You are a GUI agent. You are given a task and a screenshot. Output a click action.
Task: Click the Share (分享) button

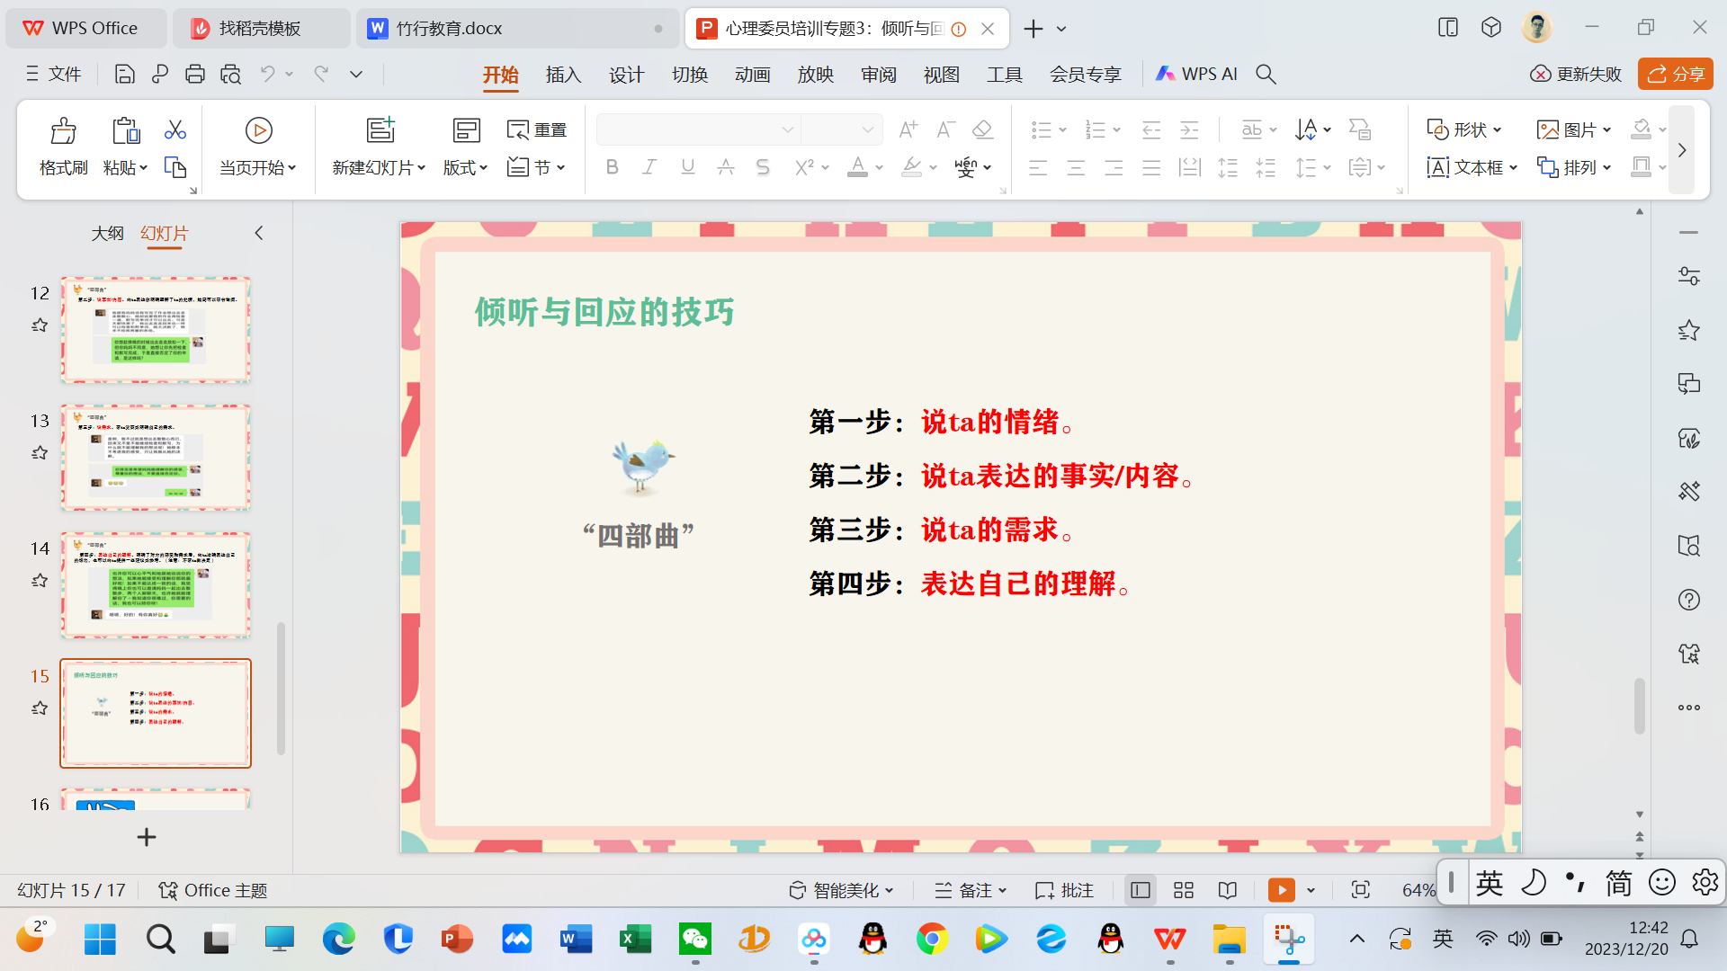tap(1676, 74)
